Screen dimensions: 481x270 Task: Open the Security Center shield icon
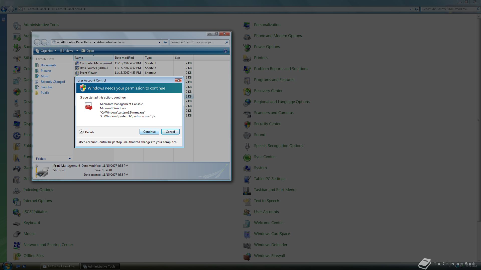(x=247, y=124)
